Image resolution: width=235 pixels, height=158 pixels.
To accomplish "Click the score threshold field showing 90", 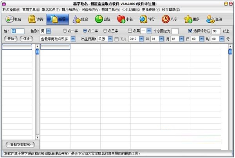I will pos(216,31).
